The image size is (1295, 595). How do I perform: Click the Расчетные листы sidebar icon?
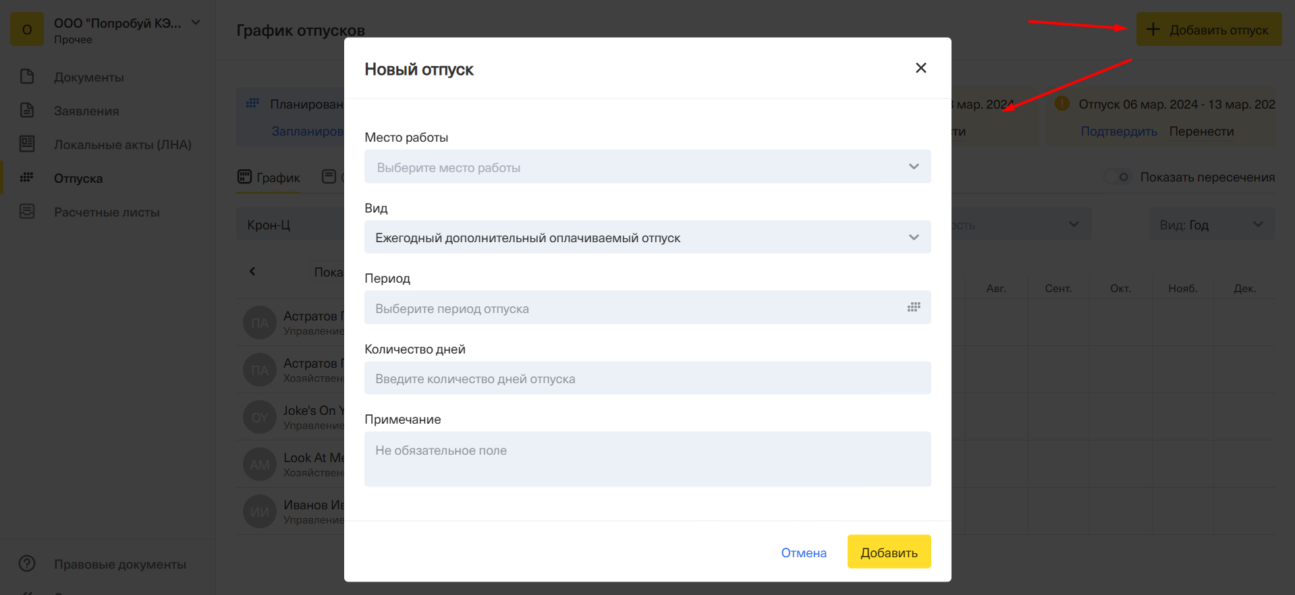coord(27,211)
